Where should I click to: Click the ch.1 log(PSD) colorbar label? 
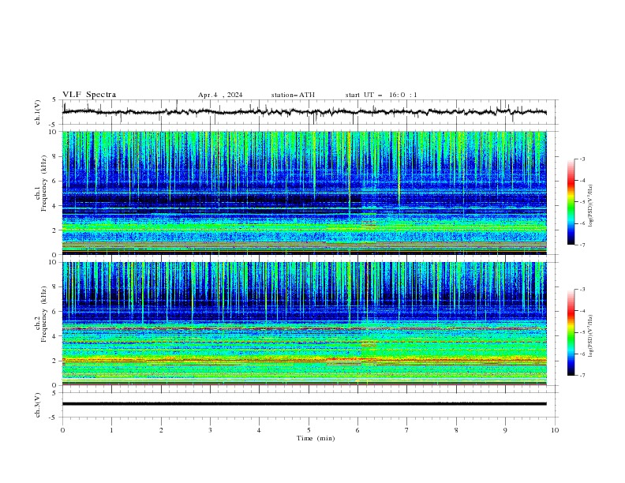pyautogui.click(x=591, y=206)
